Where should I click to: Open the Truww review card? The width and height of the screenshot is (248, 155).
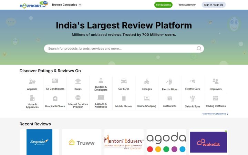pos(82,142)
